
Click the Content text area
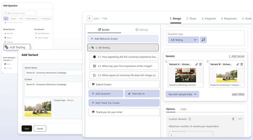click(x=53, y=89)
